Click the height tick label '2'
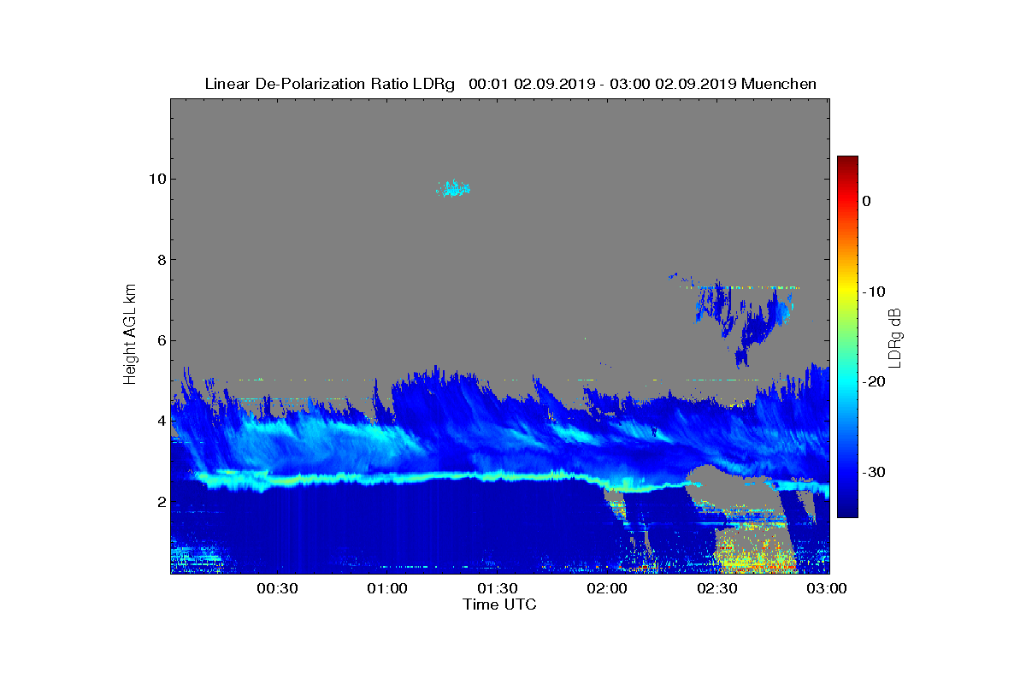This screenshot has width=1026, height=684. pos(160,502)
